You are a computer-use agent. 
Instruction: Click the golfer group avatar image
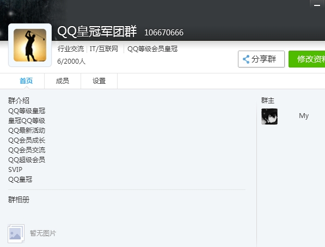pos(30,45)
